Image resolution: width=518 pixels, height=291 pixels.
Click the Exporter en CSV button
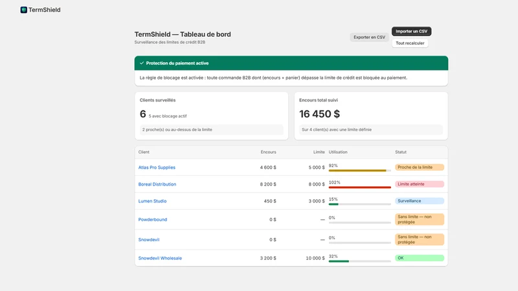[x=369, y=38]
